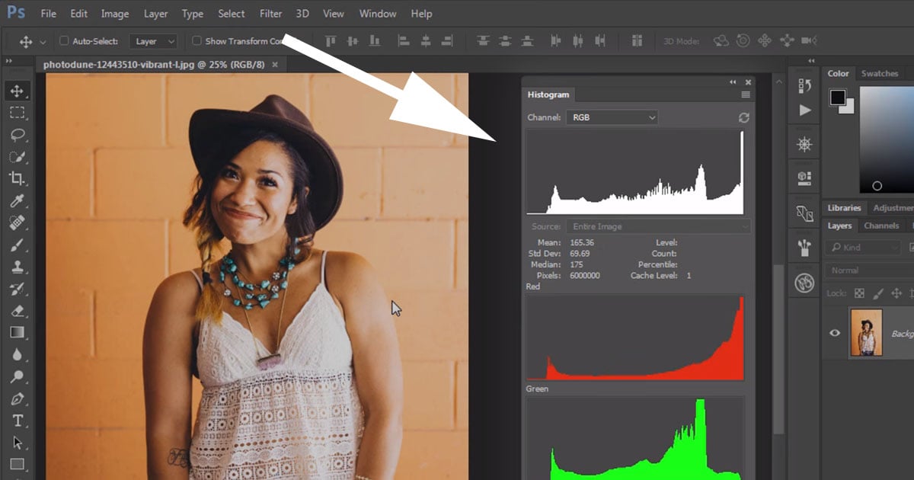Select the Eyedropper tool
This screenshot has width=914, height=480.
pyautogui.click(x=17, y=201)
